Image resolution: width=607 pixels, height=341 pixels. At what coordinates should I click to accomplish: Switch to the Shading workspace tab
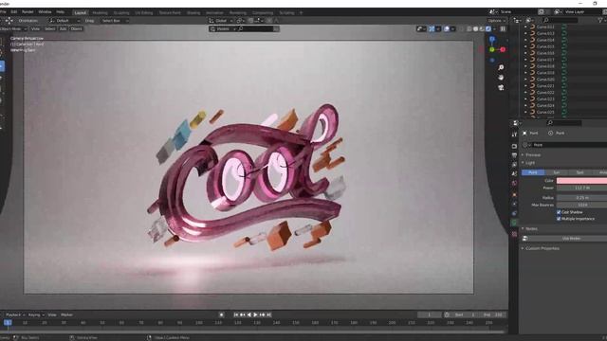[193, 12]
